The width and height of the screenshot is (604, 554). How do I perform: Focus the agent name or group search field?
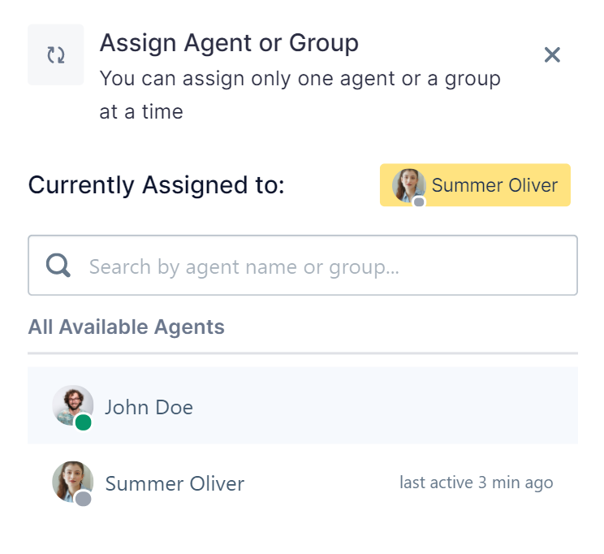click(302, 266)
